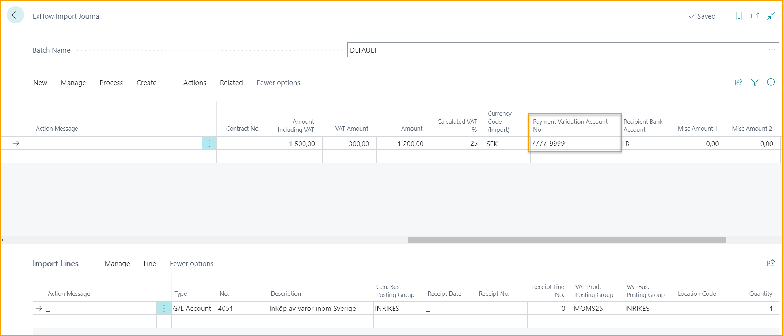Click the horizontal scrollbar below the journal

click(x=566, y=240)
